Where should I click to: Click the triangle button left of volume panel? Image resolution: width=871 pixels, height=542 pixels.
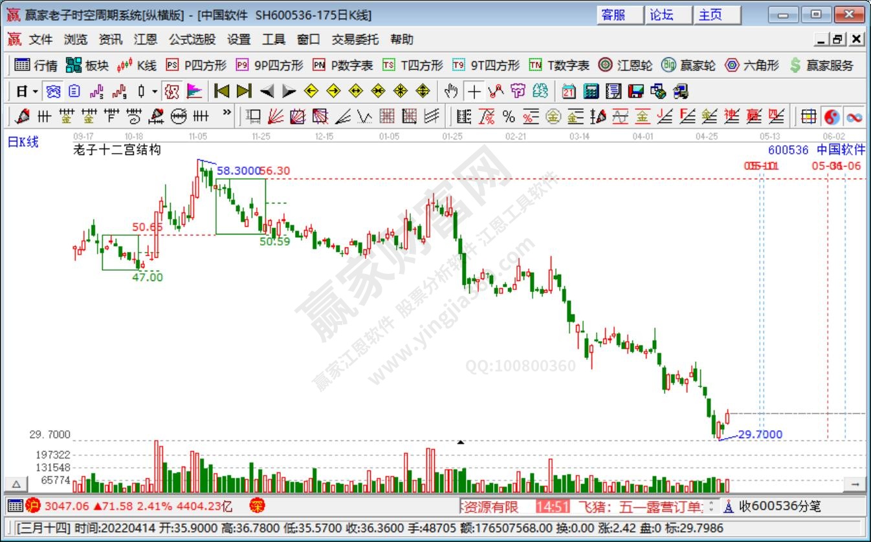[16, 484]
